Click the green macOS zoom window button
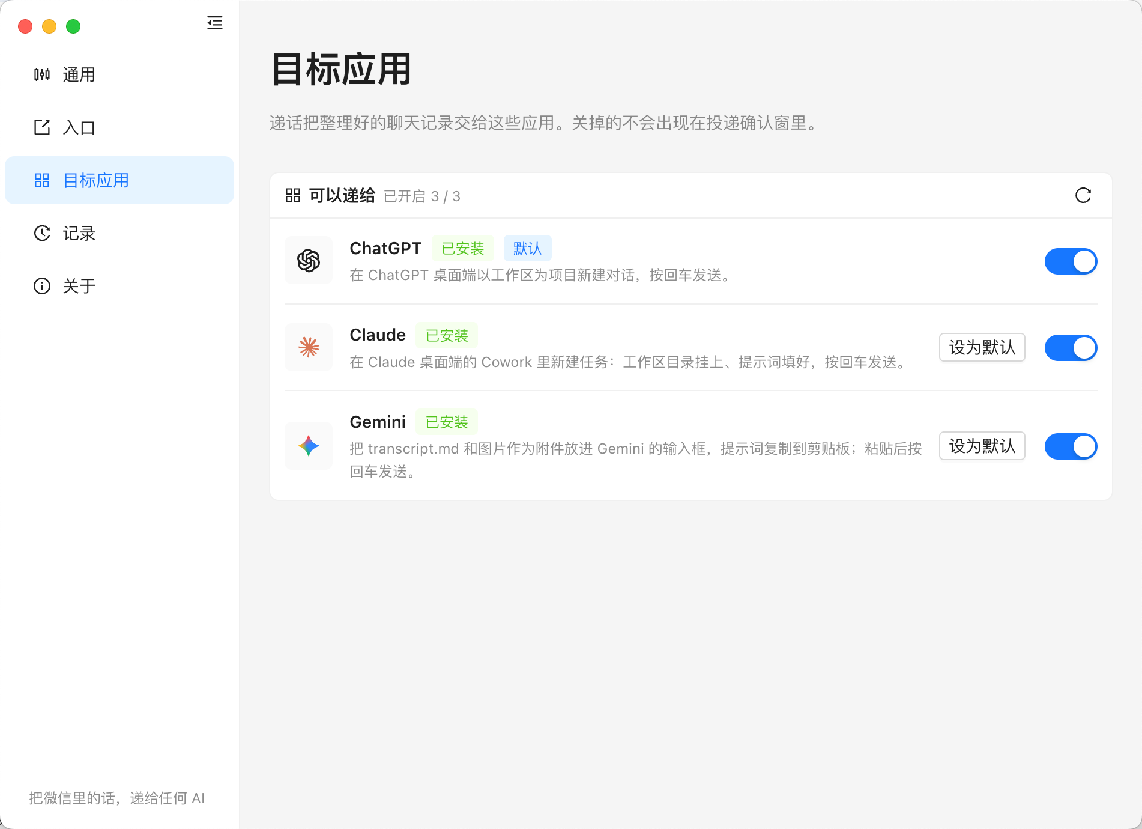The width and height of the screenshot is (1142, 829). (73, 26)
